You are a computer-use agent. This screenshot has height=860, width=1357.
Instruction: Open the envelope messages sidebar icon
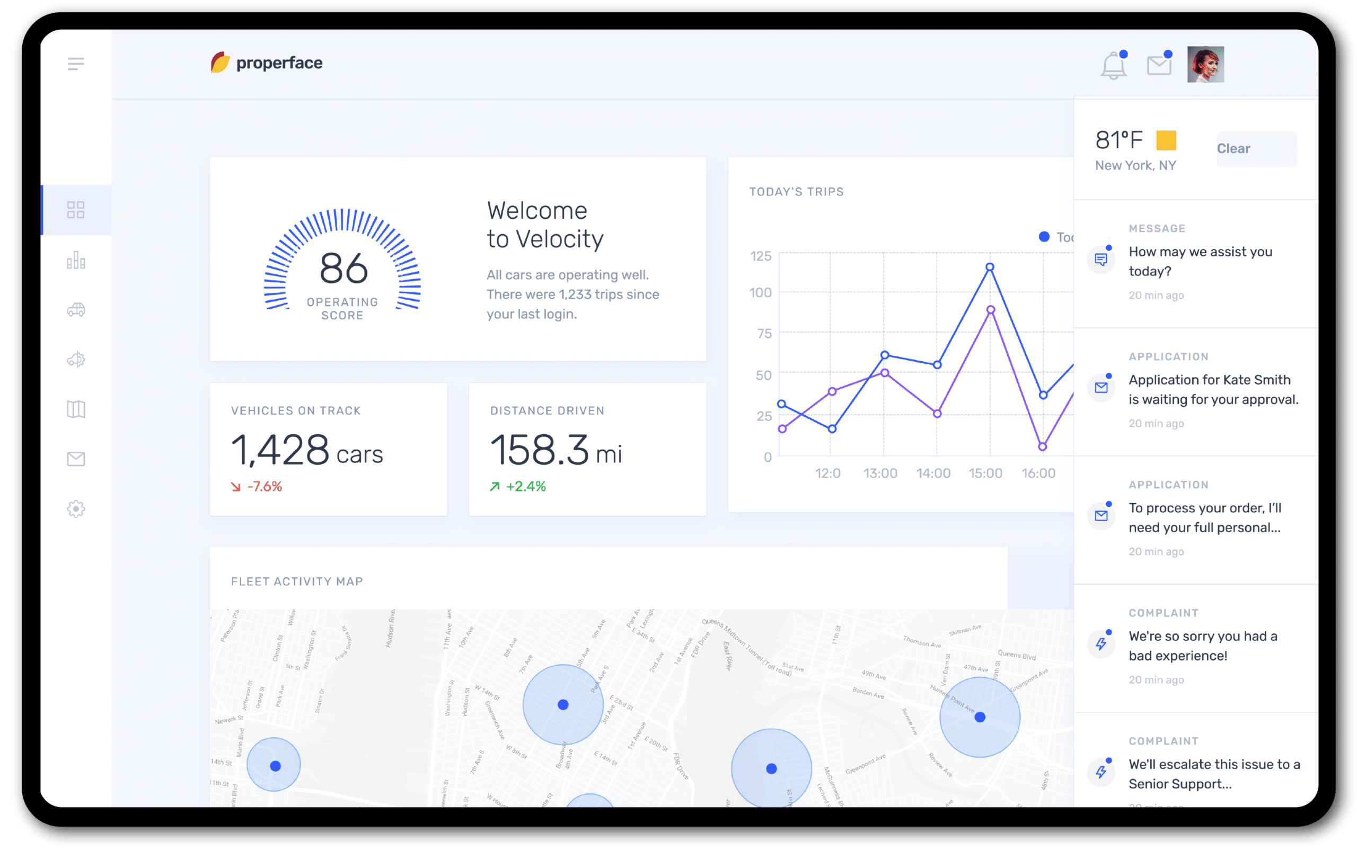coord(75,459)
